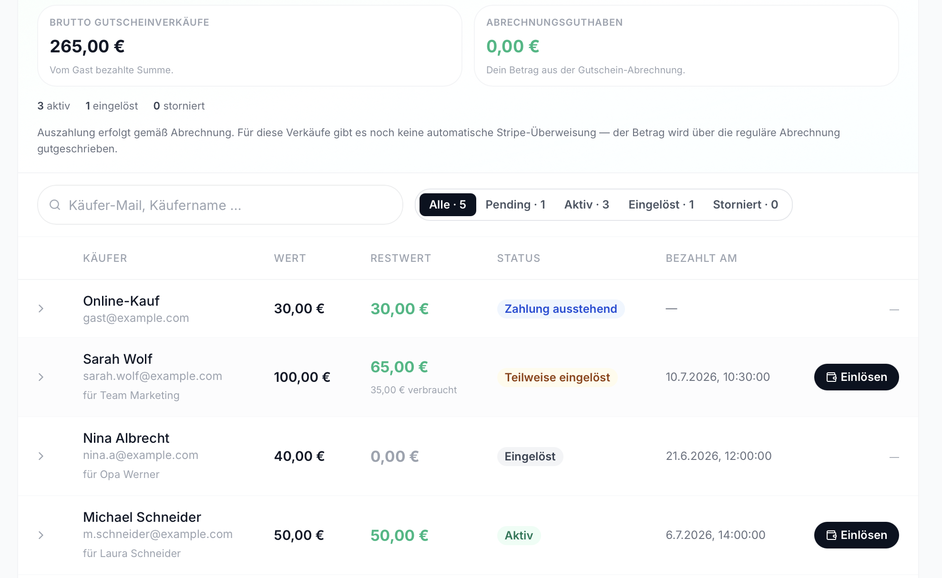Screen dimensions: 942x578
Task: Show the Aktiv · 3 filter
Action: click(x=587, y=205)
